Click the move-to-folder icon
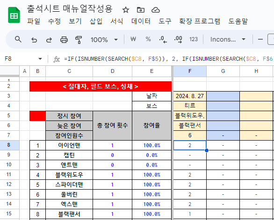This screenshot has width=274, height=220. pos(141,10)
